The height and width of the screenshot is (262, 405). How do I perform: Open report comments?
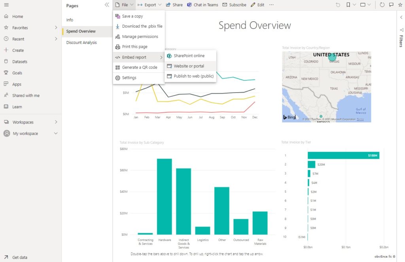coord(391,5)
